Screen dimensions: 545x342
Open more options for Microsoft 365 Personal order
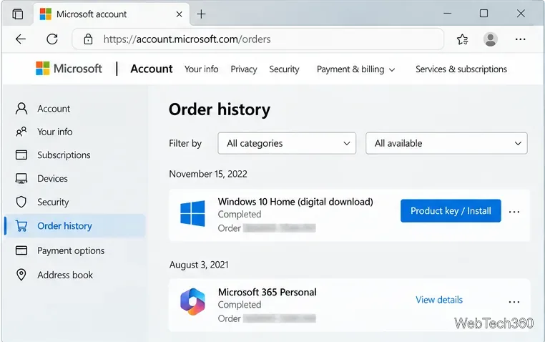click(514, 302)
